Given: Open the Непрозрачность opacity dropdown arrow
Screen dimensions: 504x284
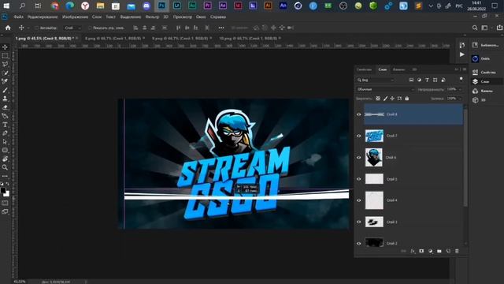Looking at the screenshot, I should click(460, 89).
